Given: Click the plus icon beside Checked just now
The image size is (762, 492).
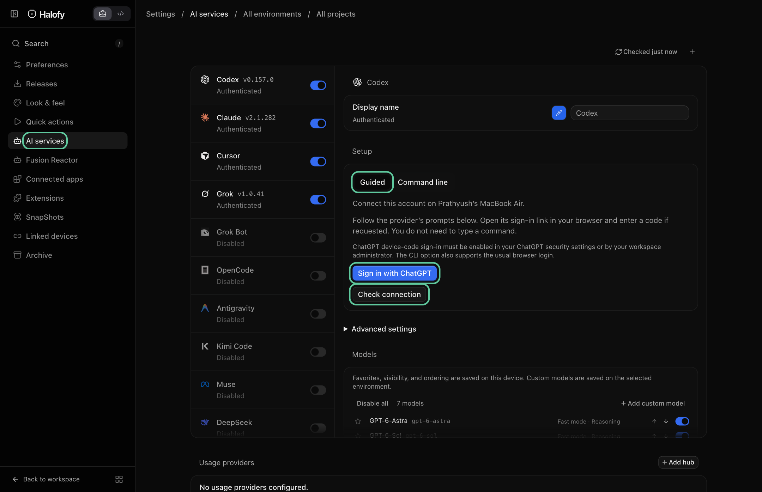Looking at the screenshot, I should [692, 52].
